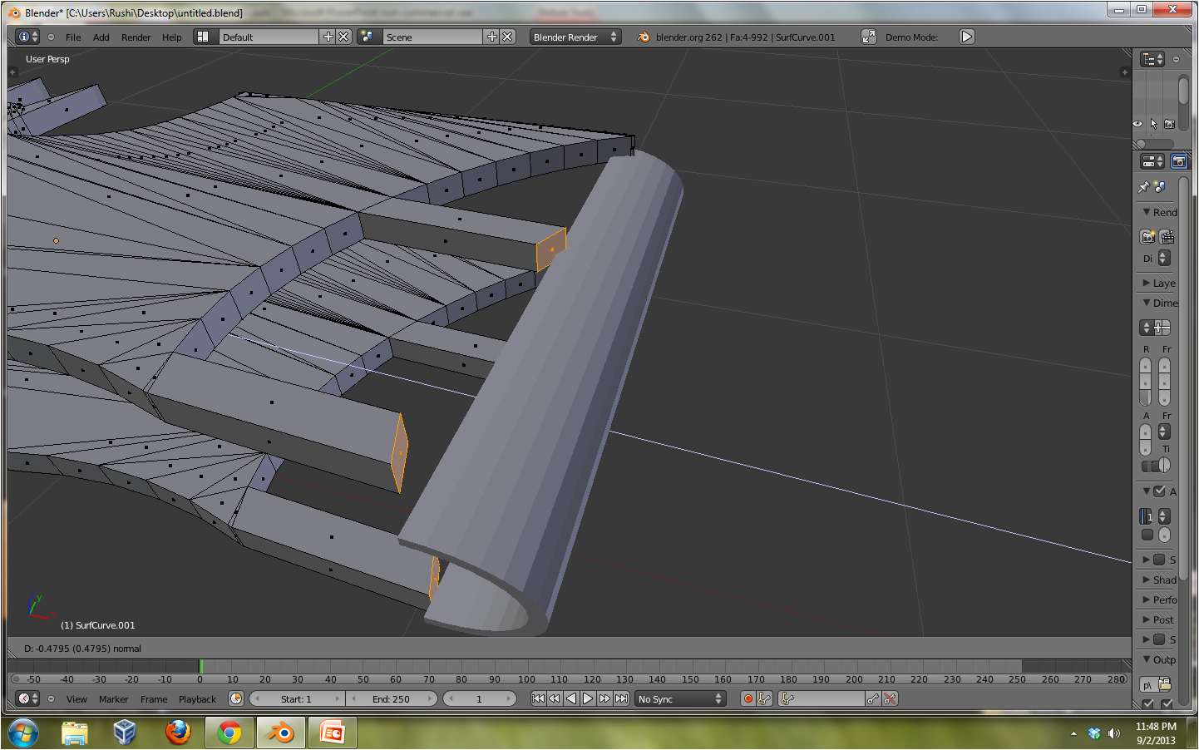The height and width of the screenshot is (750, 1199).
Task: Toggle outliner renderability camera icon
Action: pyautogui.click(x=1170, y=124)
